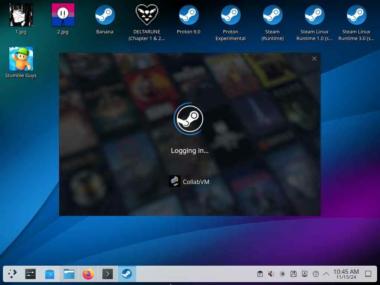The width and height of the screenshot is (380, 285).
Task: Open Konsole terminal from the taskbar
Action: pyautogui.click(x=108, y=274)
